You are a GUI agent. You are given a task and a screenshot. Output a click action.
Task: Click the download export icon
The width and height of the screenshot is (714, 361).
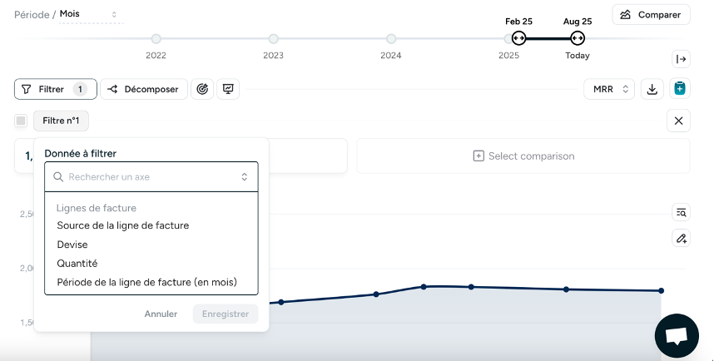click(x=652, y=89)
